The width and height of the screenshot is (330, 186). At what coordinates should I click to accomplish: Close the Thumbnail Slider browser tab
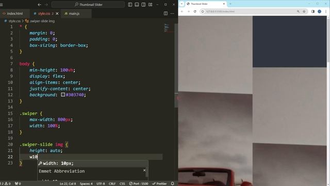(224, 4)
